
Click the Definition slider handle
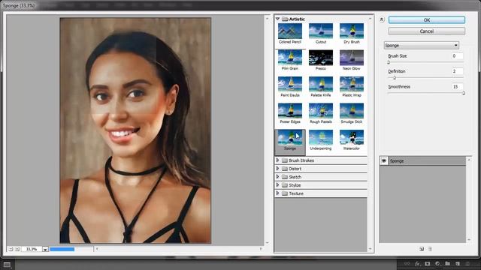(x=395, y=78)
